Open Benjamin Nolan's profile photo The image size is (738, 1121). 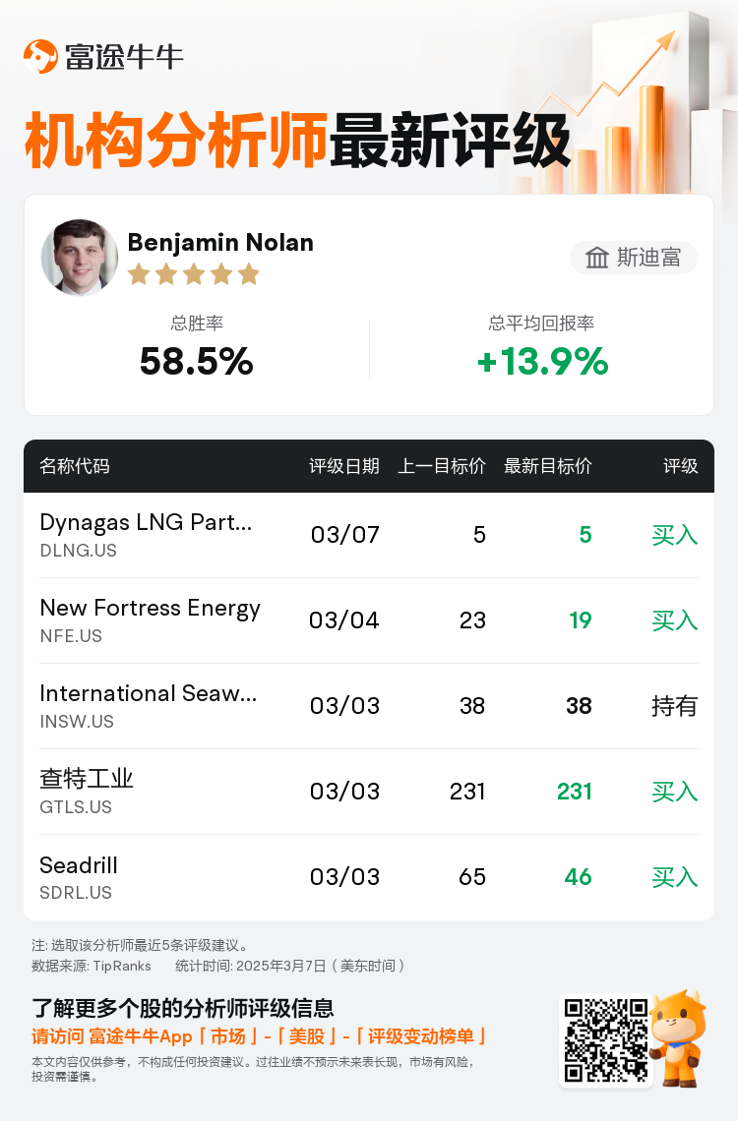(x=80, y=258)
